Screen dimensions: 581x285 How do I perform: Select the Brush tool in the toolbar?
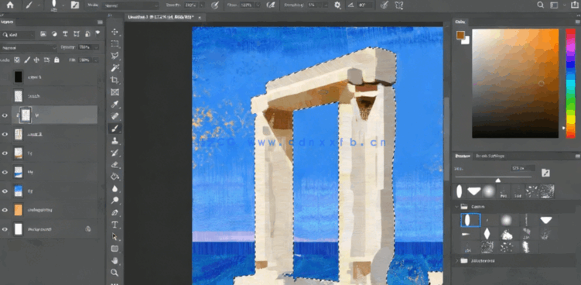click(x=114, y=129)
